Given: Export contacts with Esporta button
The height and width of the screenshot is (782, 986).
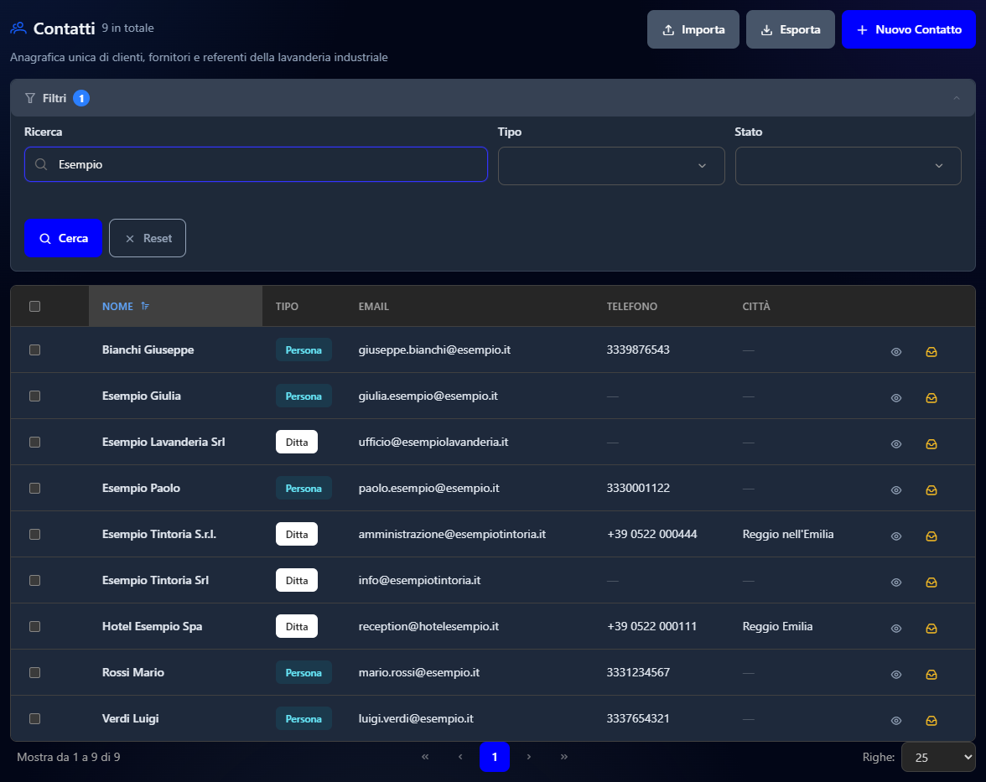Looking at the screenshot, I should [x=791, y=29].
